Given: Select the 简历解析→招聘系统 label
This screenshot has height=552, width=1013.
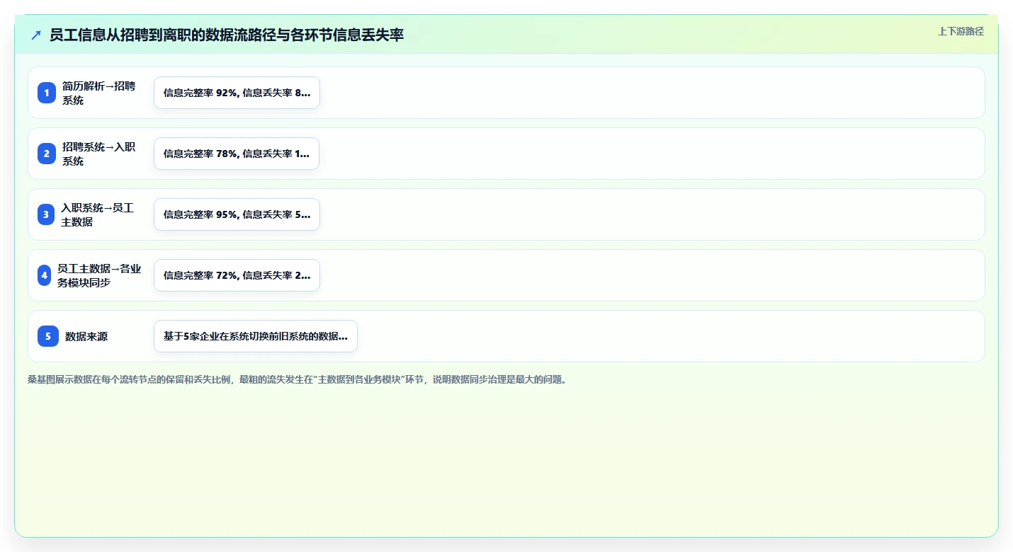Looking at the screenshot, I should [x=98, y=93].
